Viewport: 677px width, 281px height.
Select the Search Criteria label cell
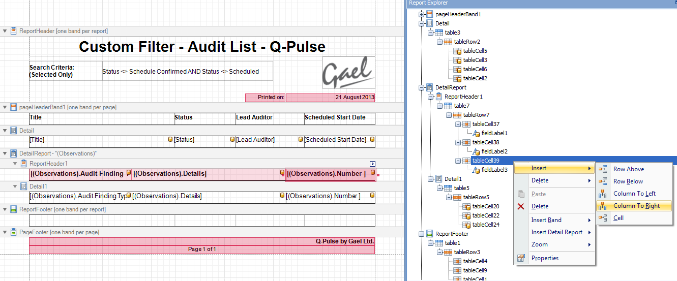pyautogui.click(x=66, y=71)
